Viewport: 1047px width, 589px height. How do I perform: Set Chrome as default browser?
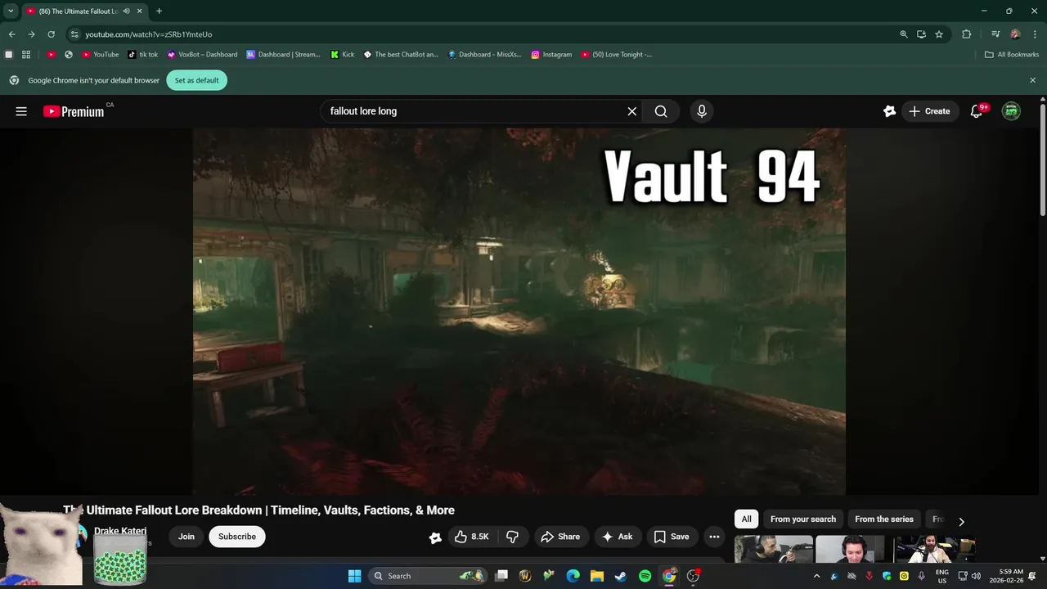click(x=197, y=80)
